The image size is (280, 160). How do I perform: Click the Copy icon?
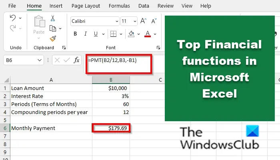click(x=53, y=28)
